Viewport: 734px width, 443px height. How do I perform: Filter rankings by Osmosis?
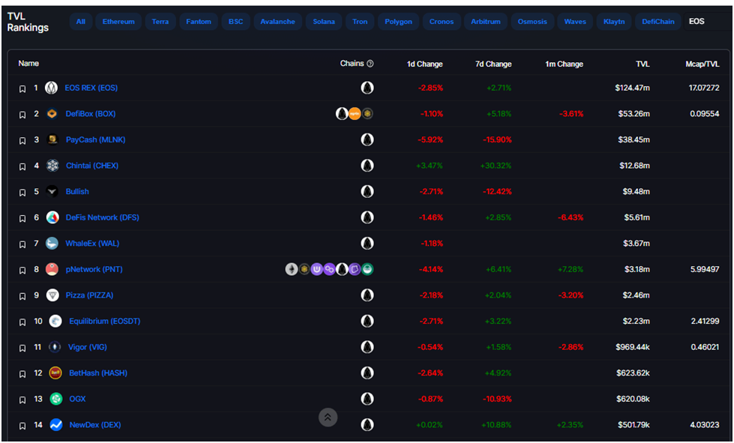[532, 22]
